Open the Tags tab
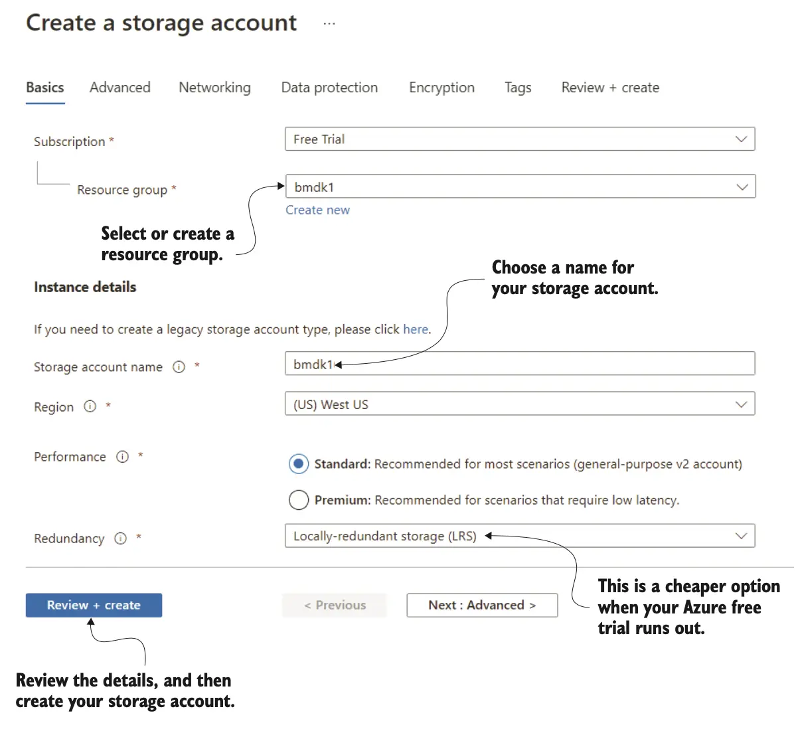The width and height of the screenshot is (798, 729). pos(518,88)
